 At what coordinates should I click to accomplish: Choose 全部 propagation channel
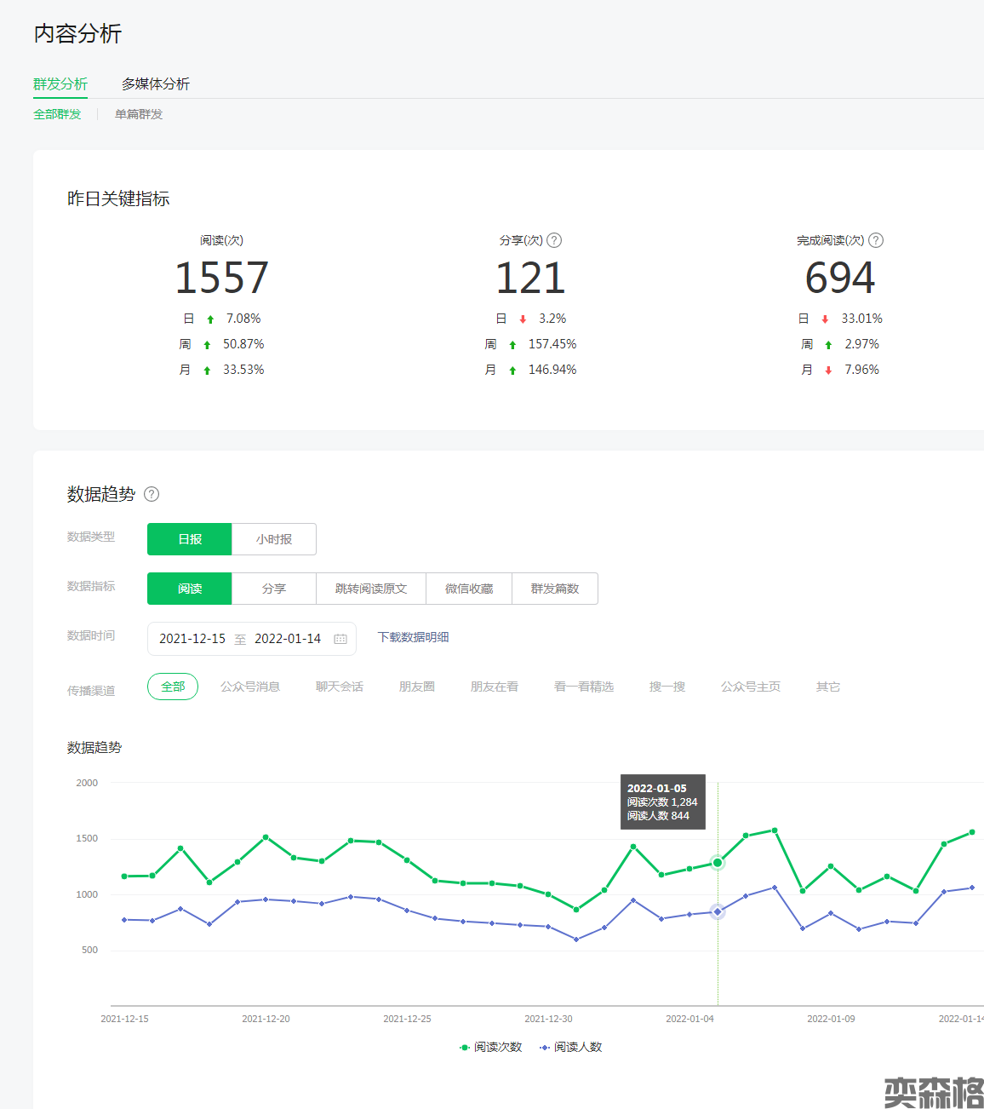coord(173,687)
